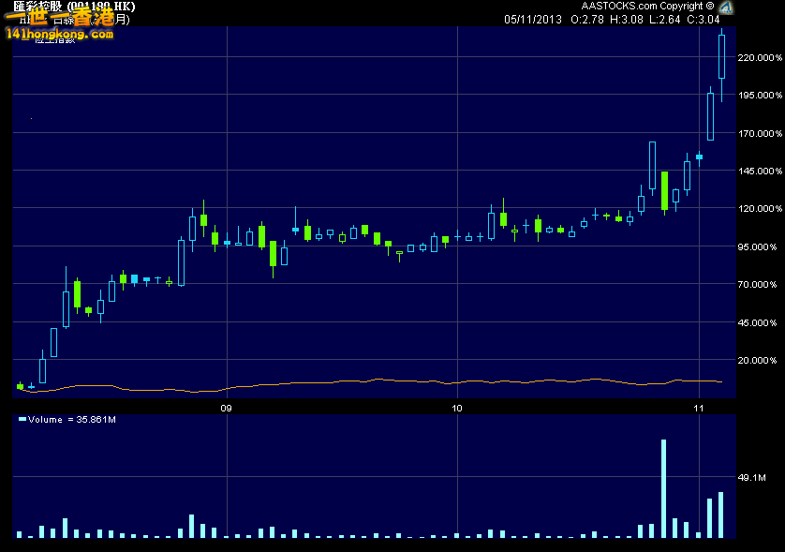Click the 20.000% axis label

[760, 360]
